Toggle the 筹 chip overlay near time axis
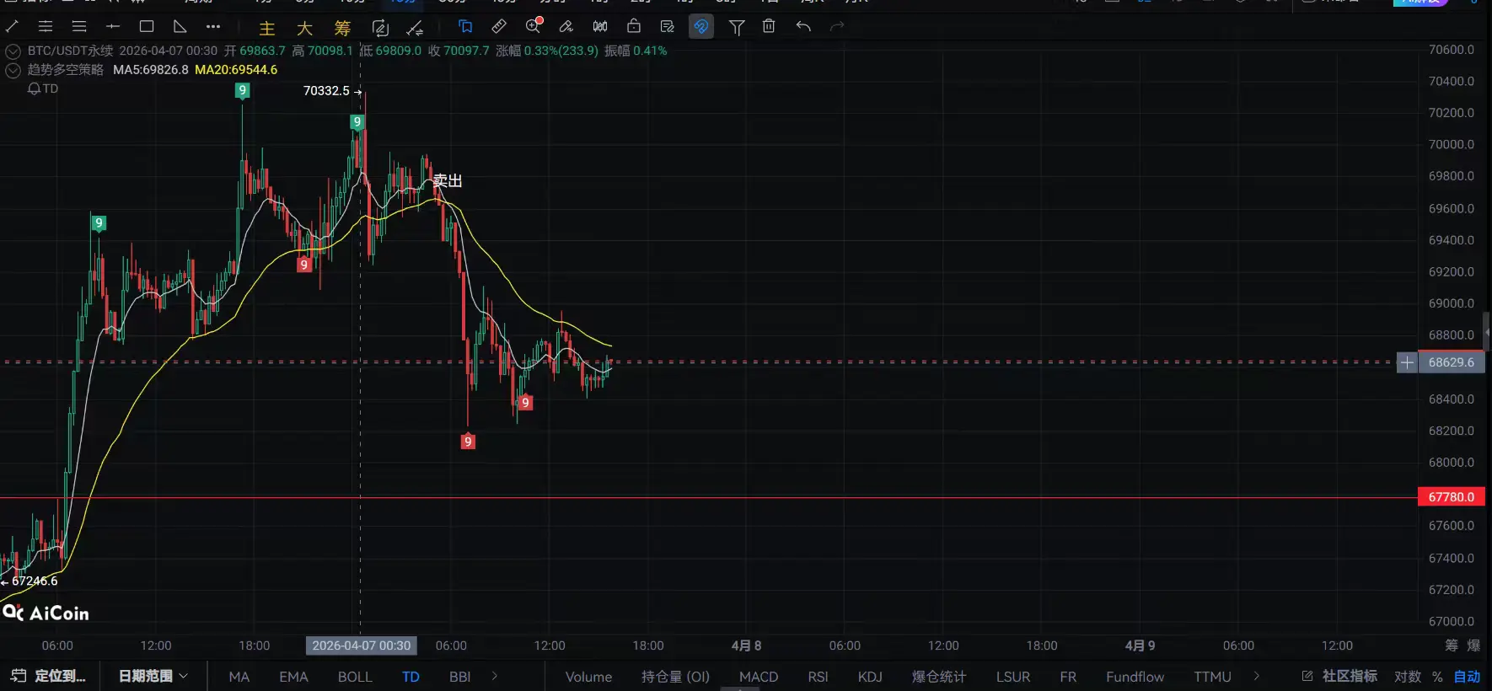Image resolution: width=1492 pixels, height=691 pixels. tap(1452, 645)
